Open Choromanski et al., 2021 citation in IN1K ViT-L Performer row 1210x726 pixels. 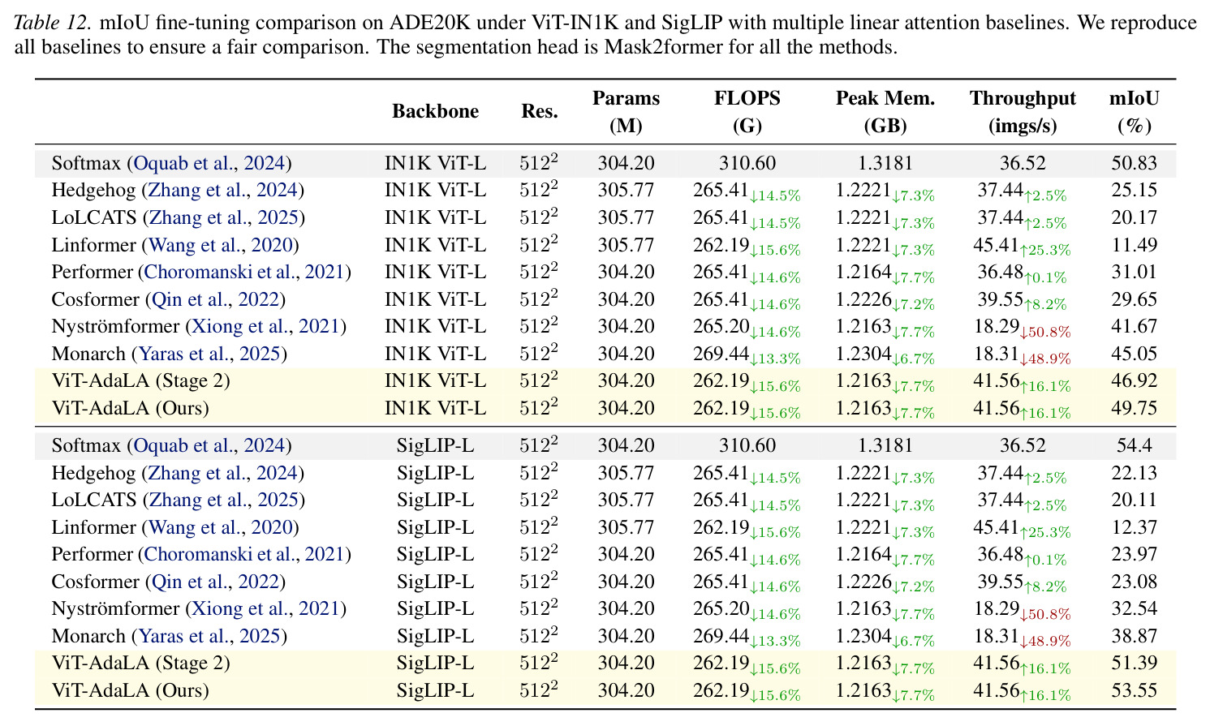244,272
